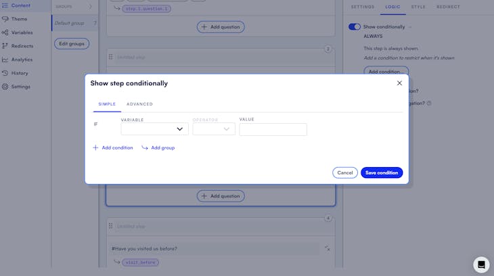This screenshot has width=494, height=276.
Task: Open the Content section in sidebar
Action: click(21, 5)
